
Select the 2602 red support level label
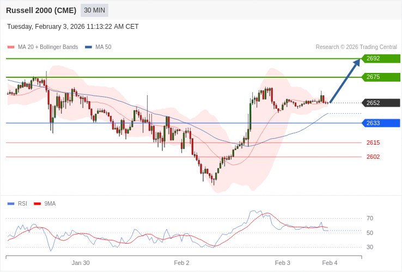pyautogui.click(x=373, y=157)
